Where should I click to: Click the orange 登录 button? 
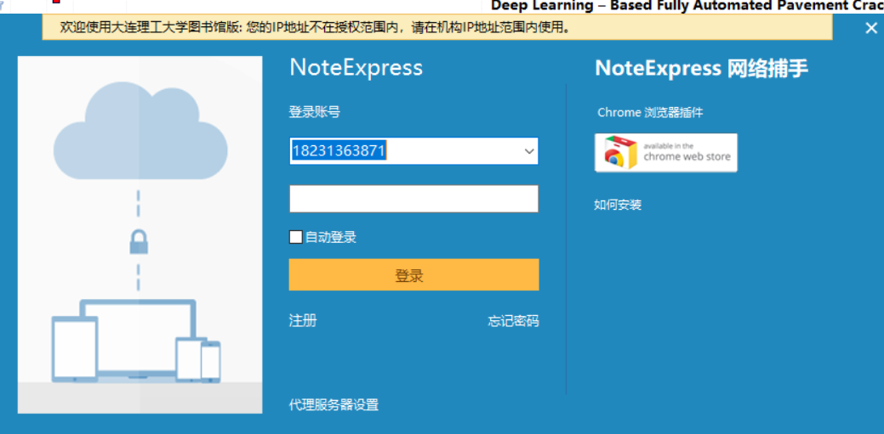tap(413, 274)
